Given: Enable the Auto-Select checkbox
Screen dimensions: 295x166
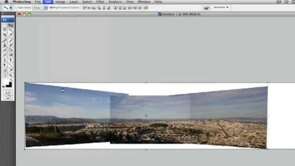Looking at the screenshot, I should [17, 8].
